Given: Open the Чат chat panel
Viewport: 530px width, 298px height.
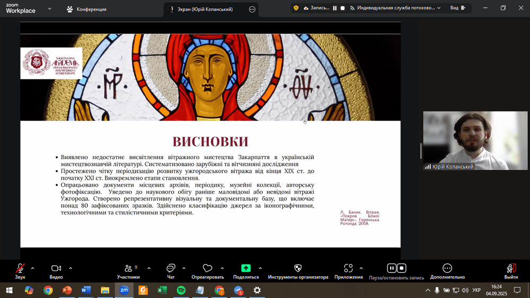Looking at the screenshot, I should pos(171,268).
